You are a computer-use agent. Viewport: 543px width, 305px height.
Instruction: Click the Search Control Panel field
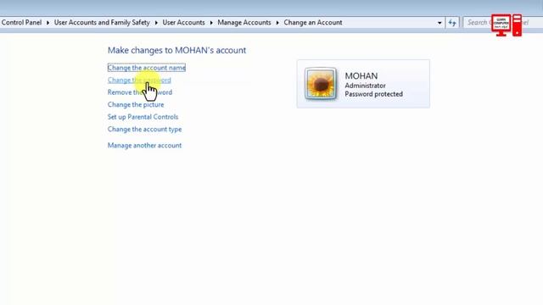[x=503, y=23]
